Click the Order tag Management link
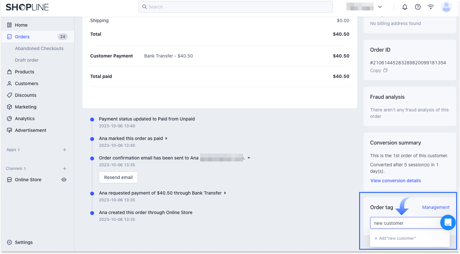460x254 pixels. pyautogui.click(x=436, y=207)
